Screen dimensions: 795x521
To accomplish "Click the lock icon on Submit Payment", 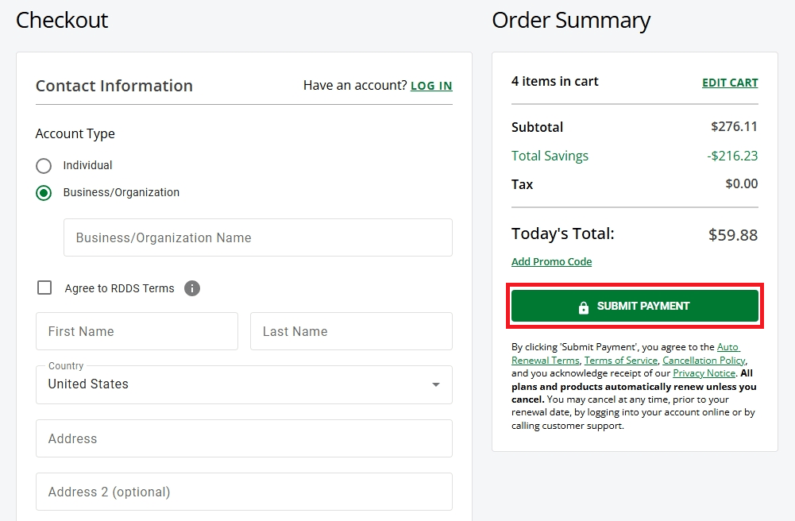I will pyautogui.click(x=584, y=307).
